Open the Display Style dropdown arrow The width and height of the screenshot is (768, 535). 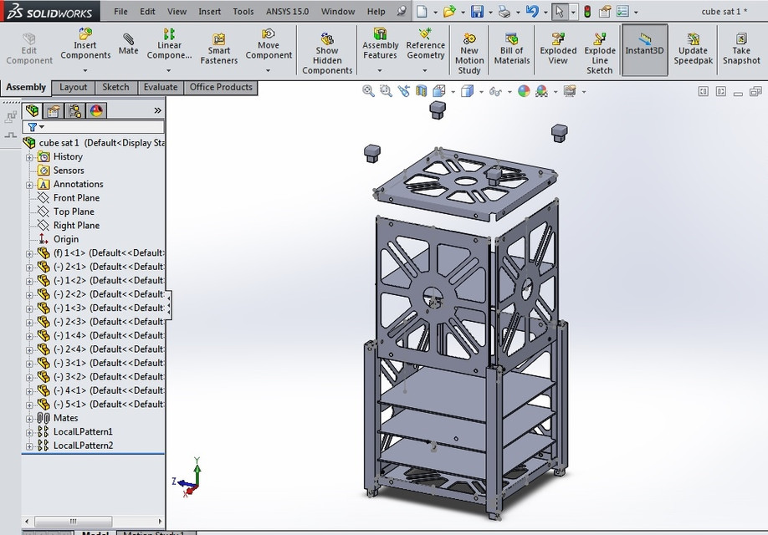[480, 91]
